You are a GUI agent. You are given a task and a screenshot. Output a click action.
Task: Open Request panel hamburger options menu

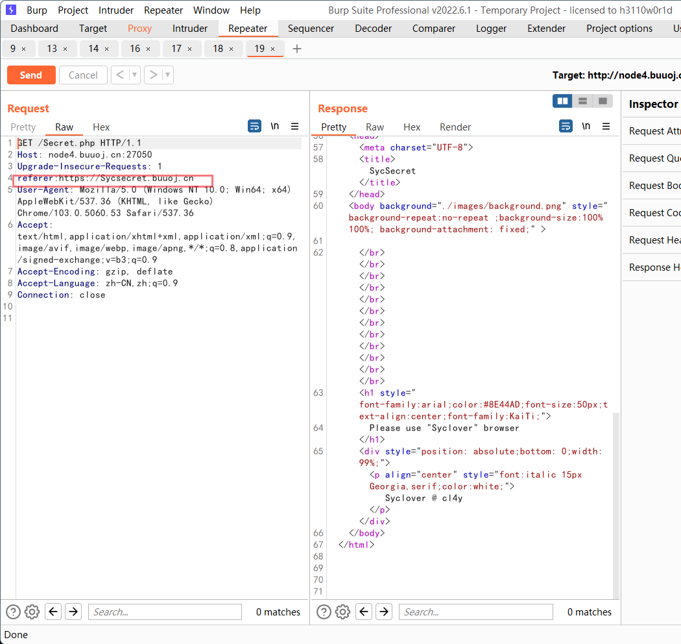click(294, 127)
